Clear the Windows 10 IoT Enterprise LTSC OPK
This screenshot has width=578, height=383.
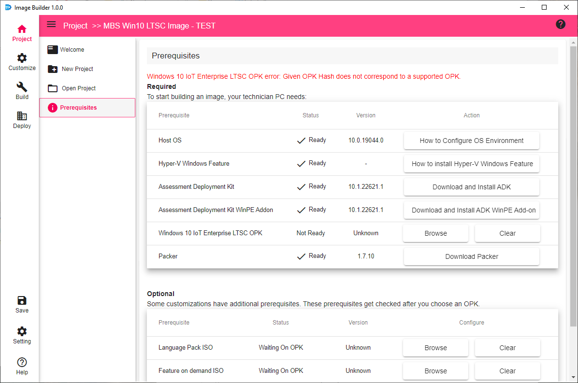(507, 233)
